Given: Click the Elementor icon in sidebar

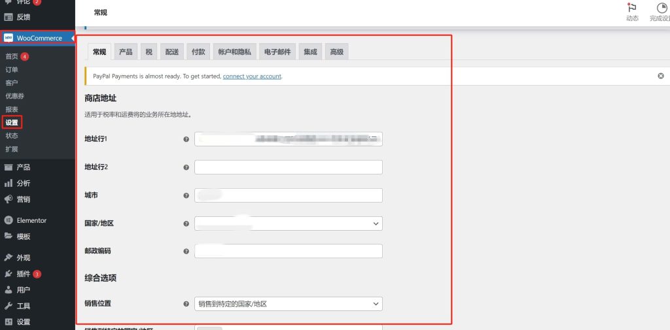Looking at the screenshot, I should point(8,220).
